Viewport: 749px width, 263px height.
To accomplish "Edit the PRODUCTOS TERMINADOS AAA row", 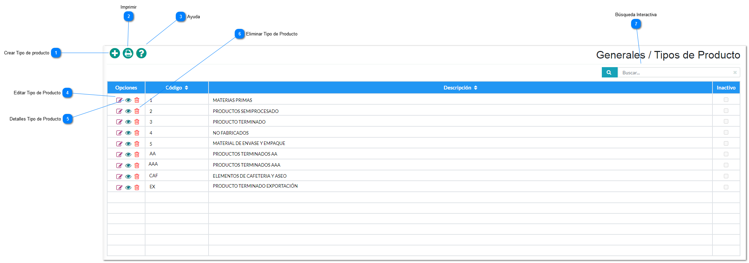I will (x=119, y=166).
